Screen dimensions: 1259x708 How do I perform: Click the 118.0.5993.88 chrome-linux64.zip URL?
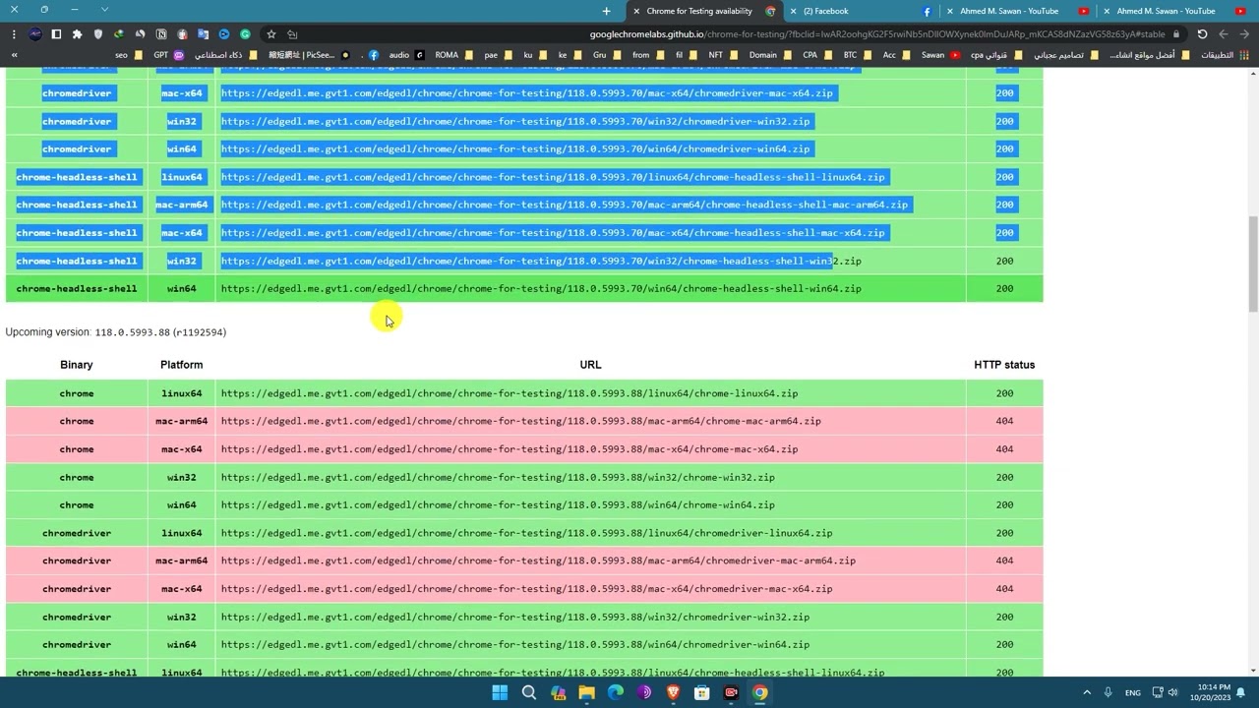(510, 393)
